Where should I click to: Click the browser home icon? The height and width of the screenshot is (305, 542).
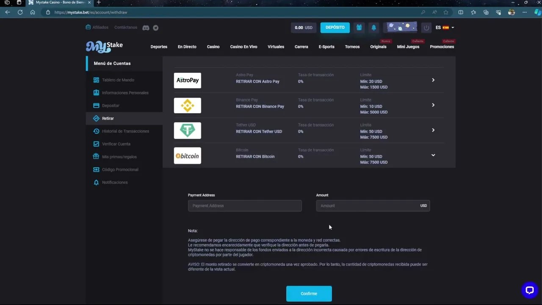[33, 12]
